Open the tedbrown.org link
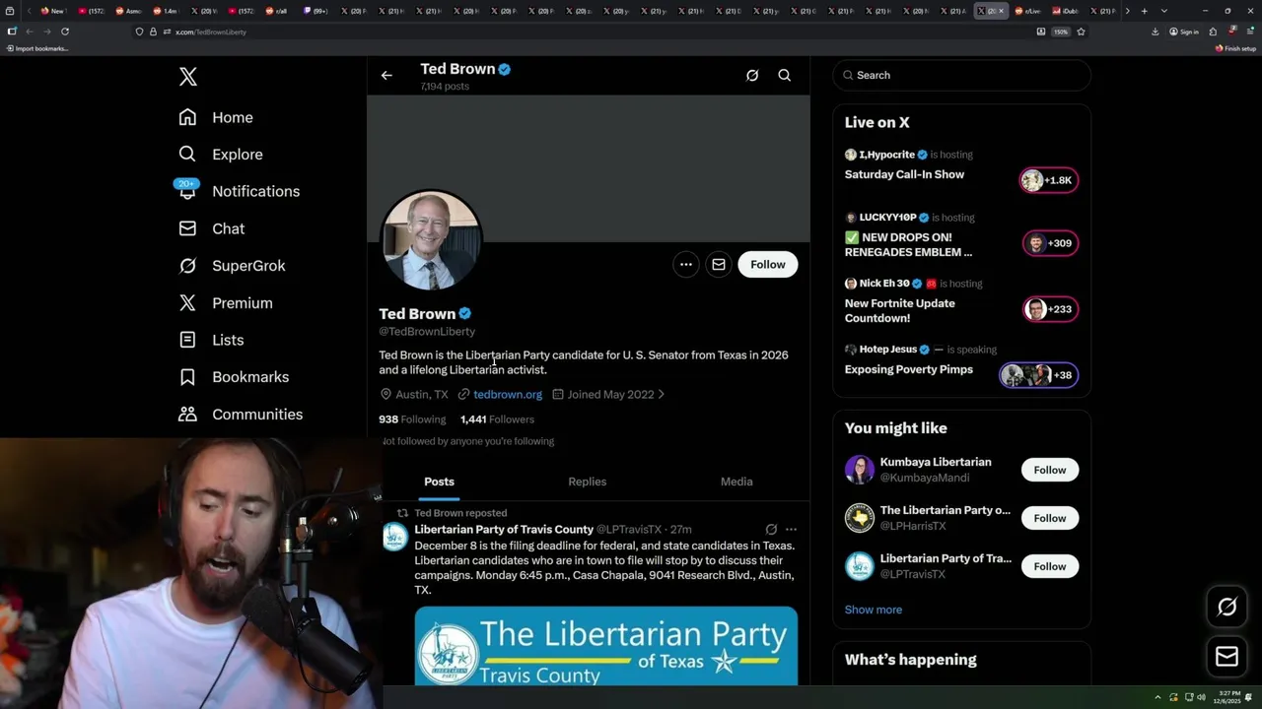This screenshot has width=1262, height=709. click(508, 394)
